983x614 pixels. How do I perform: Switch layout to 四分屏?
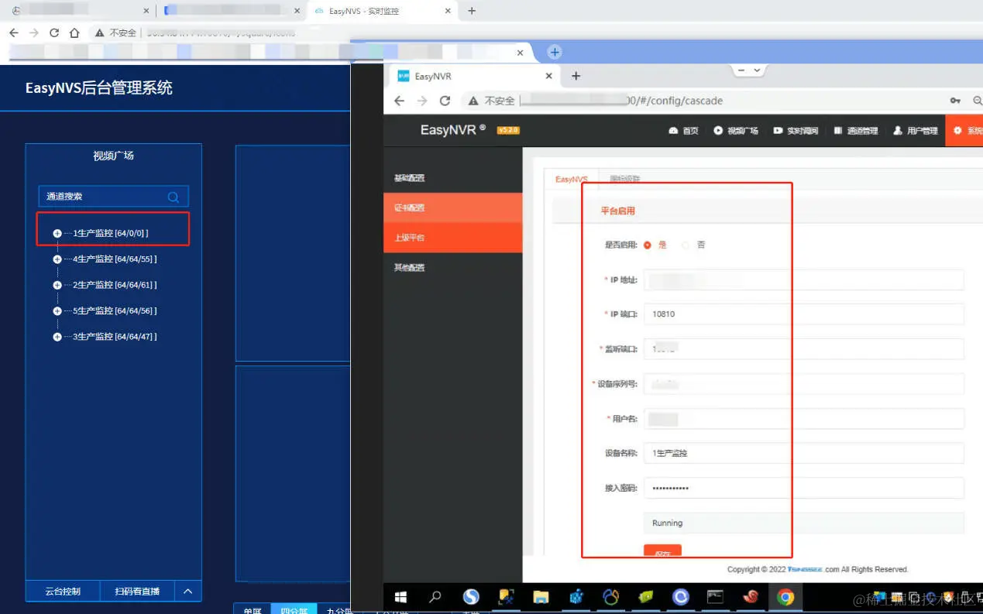tap(294, 609)
